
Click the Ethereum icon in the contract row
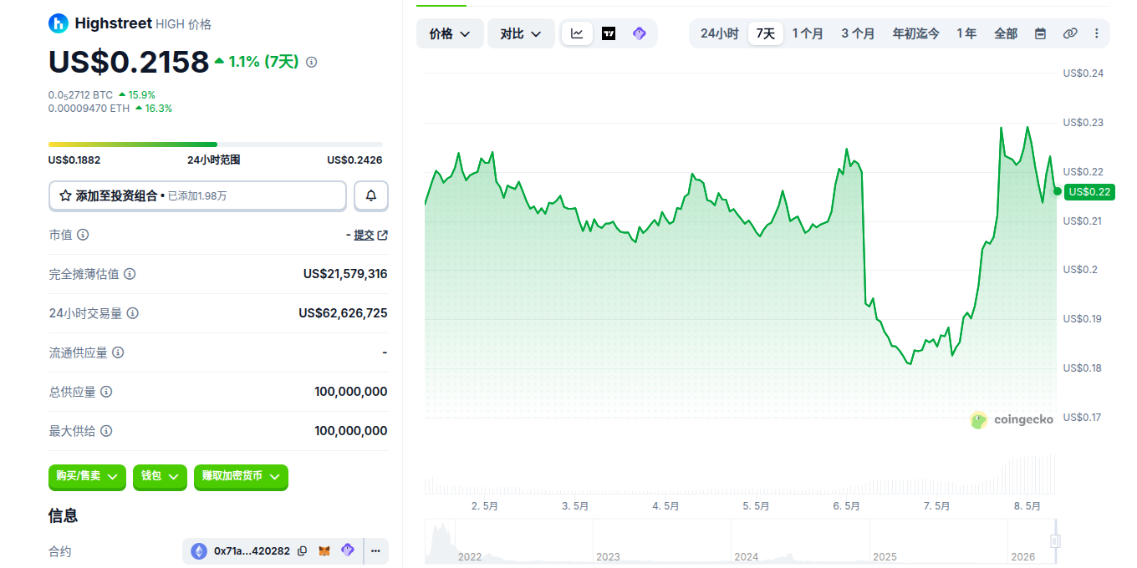tap(199, 551)
